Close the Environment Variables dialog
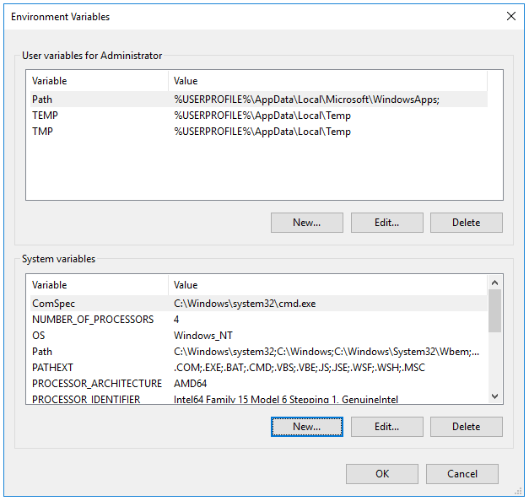Image resolution: width=529 pixels, height=501 pixels. point(510,16)
